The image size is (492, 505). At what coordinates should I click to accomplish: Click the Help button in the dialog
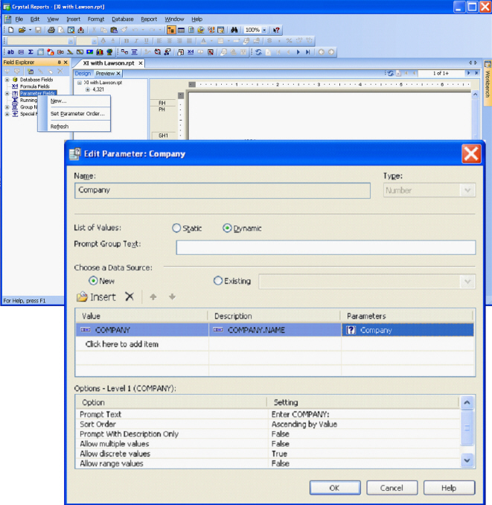pos(449,488)
